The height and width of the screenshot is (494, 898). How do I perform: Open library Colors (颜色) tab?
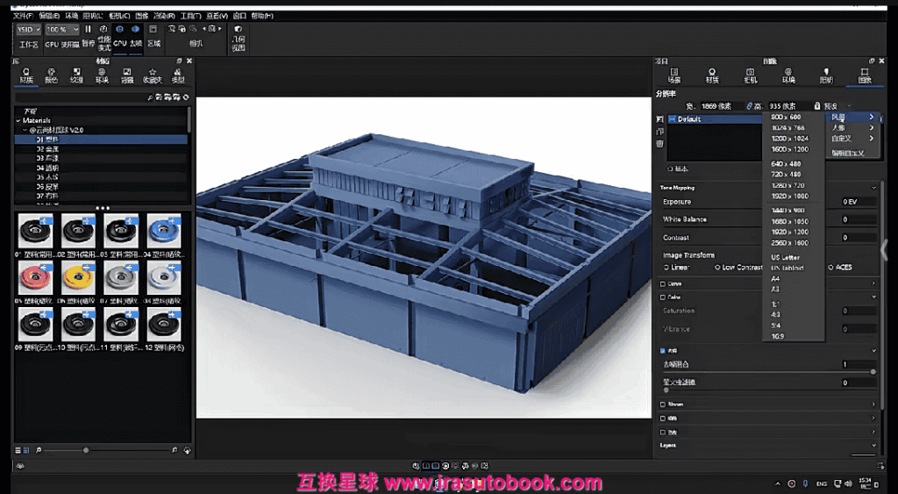(x=52, y=75)
